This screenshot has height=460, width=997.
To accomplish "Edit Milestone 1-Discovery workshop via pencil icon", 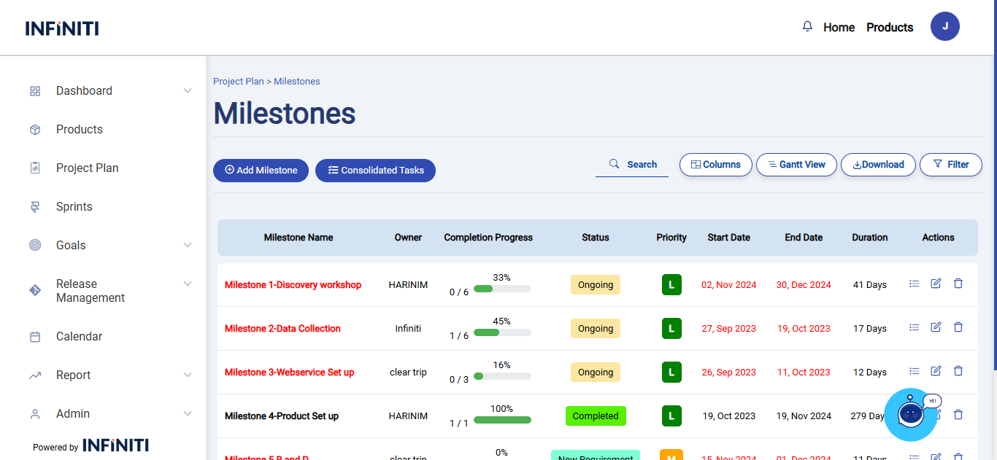I will coord(936,284).
